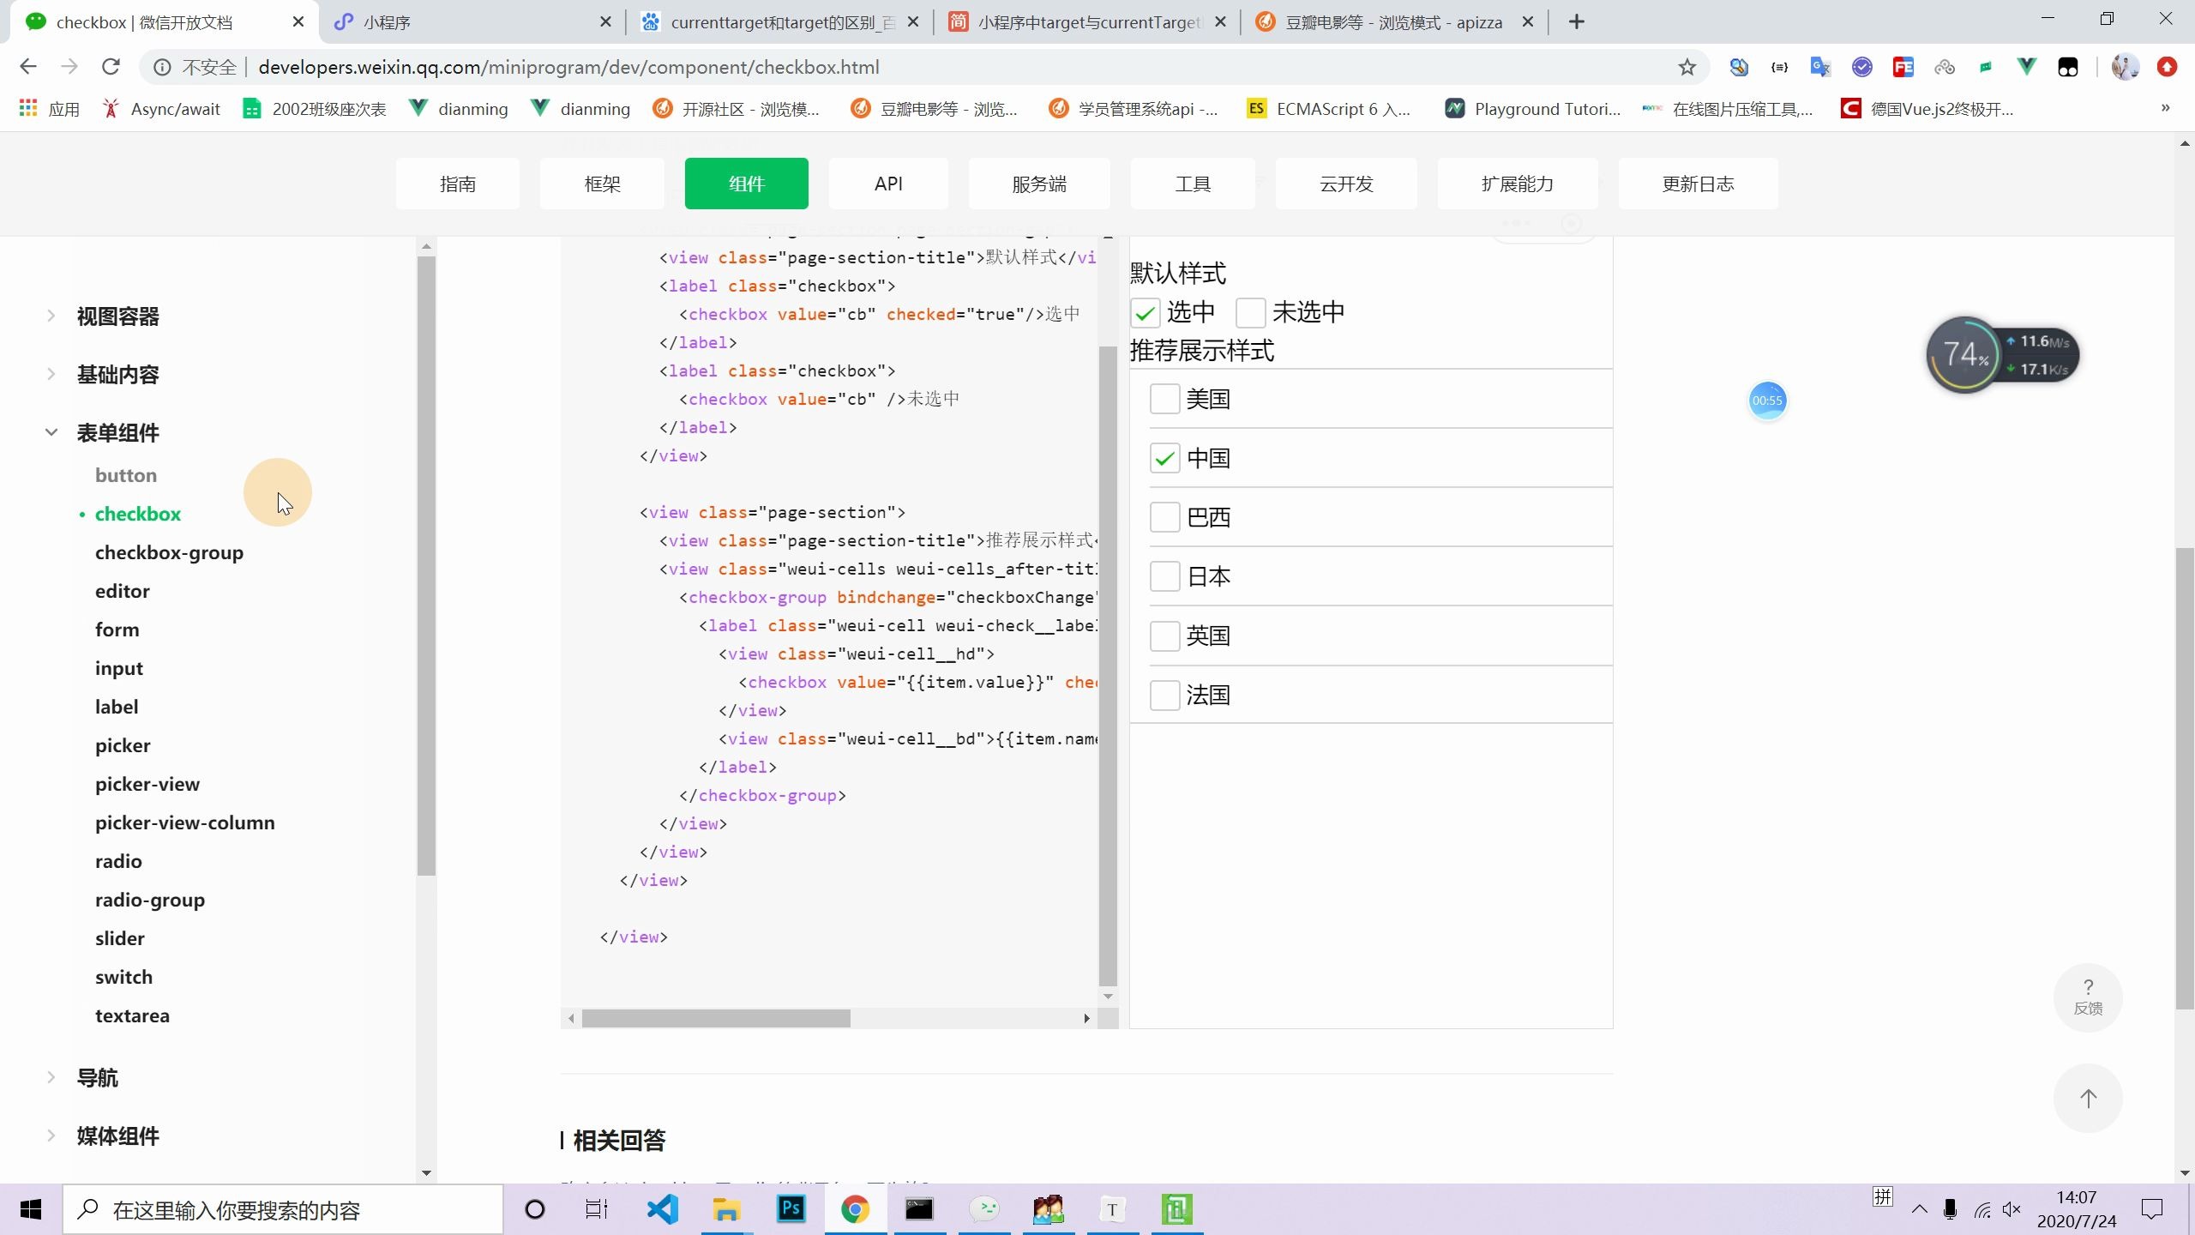Check the 美国 checkbox
This screenshot has width=2195, height=1235.
coord(1164,399)
